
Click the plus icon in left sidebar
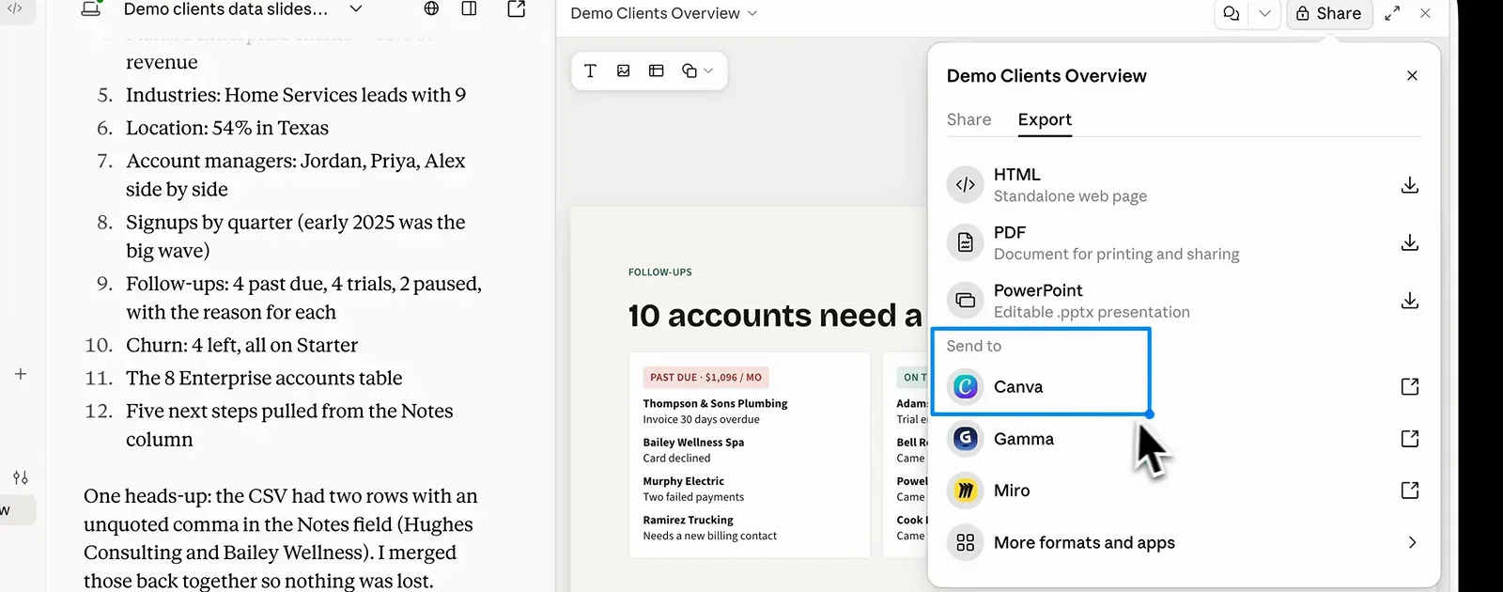coord(21,374)
